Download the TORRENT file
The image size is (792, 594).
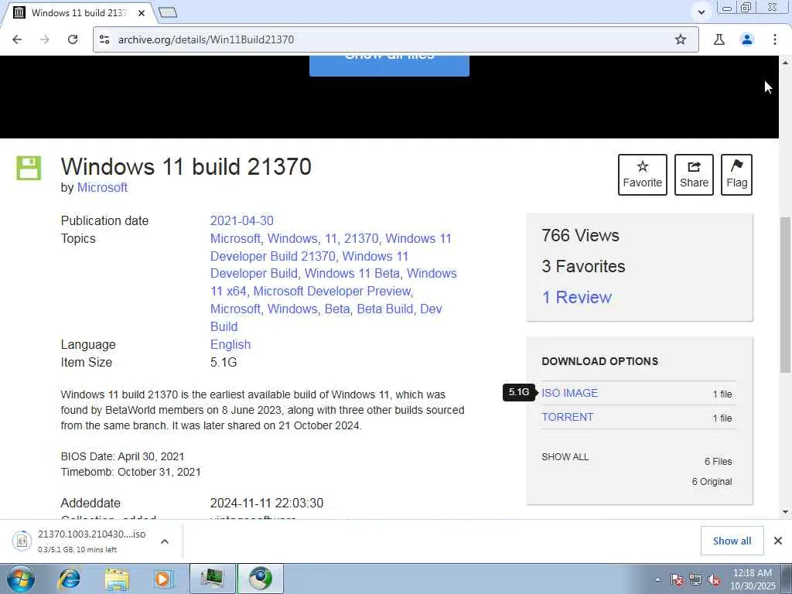[568, 417]
